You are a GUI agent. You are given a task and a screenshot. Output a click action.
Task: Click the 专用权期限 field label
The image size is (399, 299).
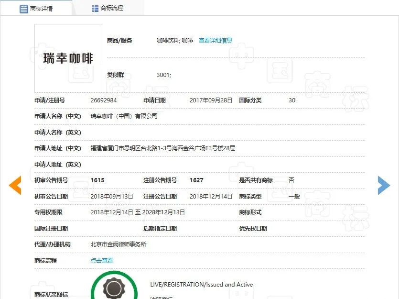[x=48, y=212]
